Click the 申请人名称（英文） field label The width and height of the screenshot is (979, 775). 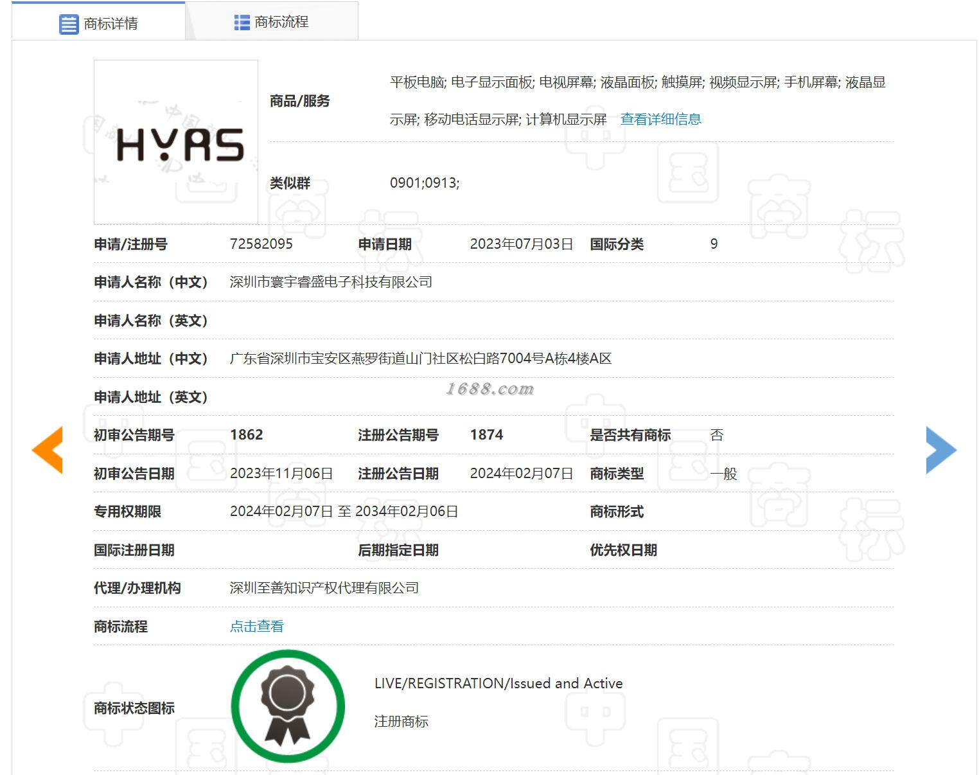click(151, 321)
